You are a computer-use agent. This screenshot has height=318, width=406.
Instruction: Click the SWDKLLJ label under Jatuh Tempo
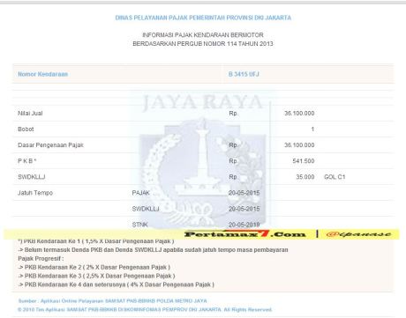pyautogui.click(x=146, y=209)
